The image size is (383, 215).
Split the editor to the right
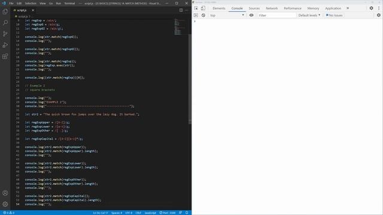(181, 10)
